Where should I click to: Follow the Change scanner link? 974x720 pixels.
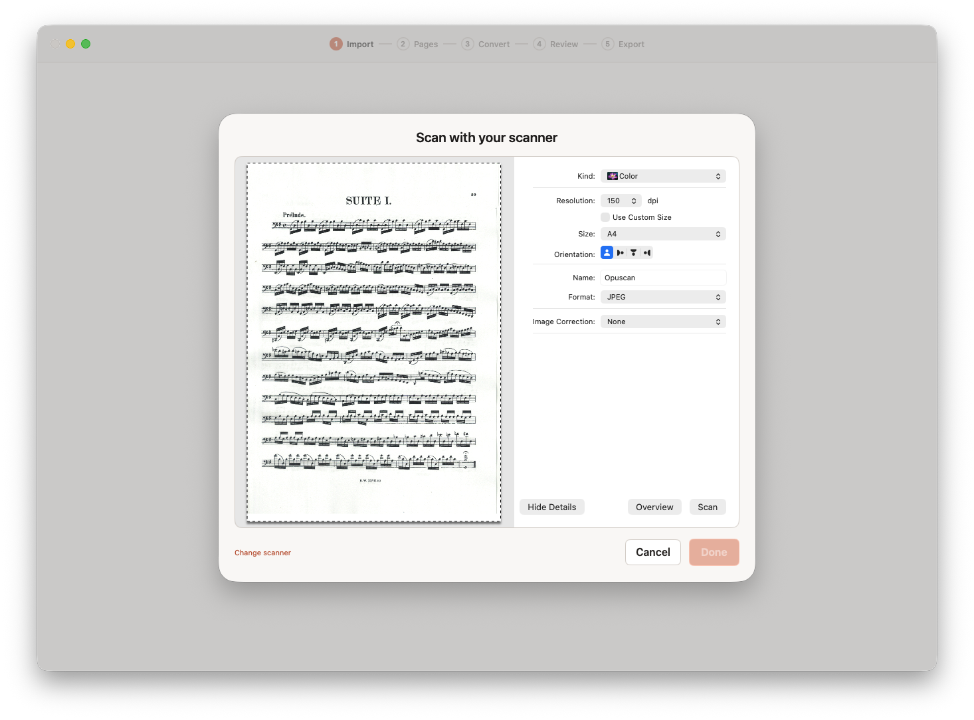[262, 553]
